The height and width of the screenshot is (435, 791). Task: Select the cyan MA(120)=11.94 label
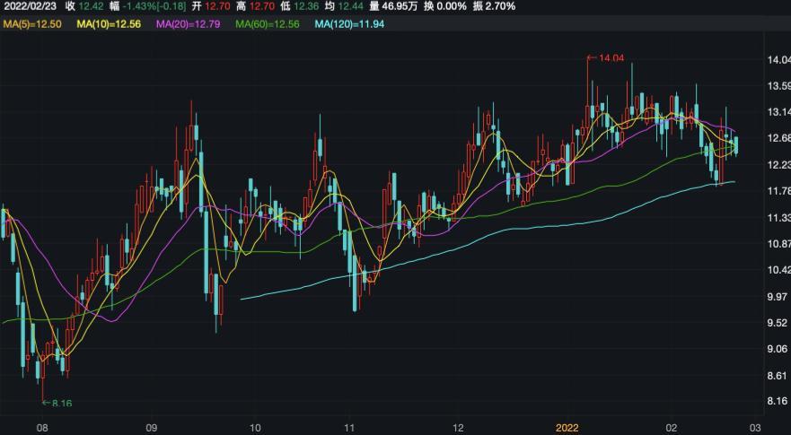point(349,23)
